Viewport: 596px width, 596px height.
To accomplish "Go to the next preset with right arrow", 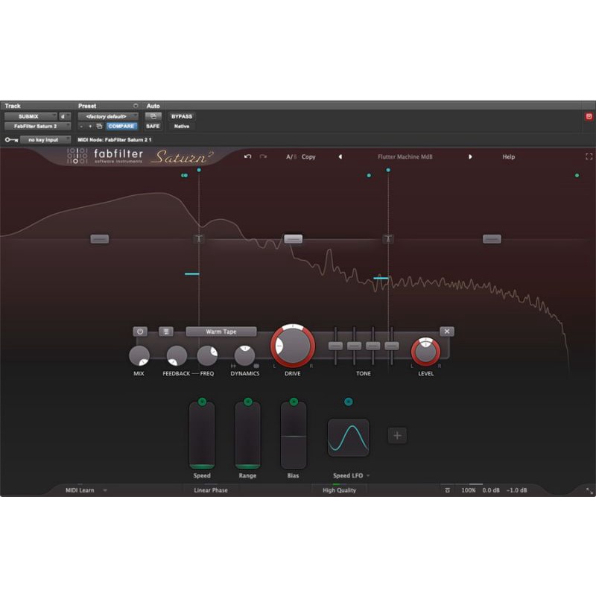I will [x=470, y=157].
